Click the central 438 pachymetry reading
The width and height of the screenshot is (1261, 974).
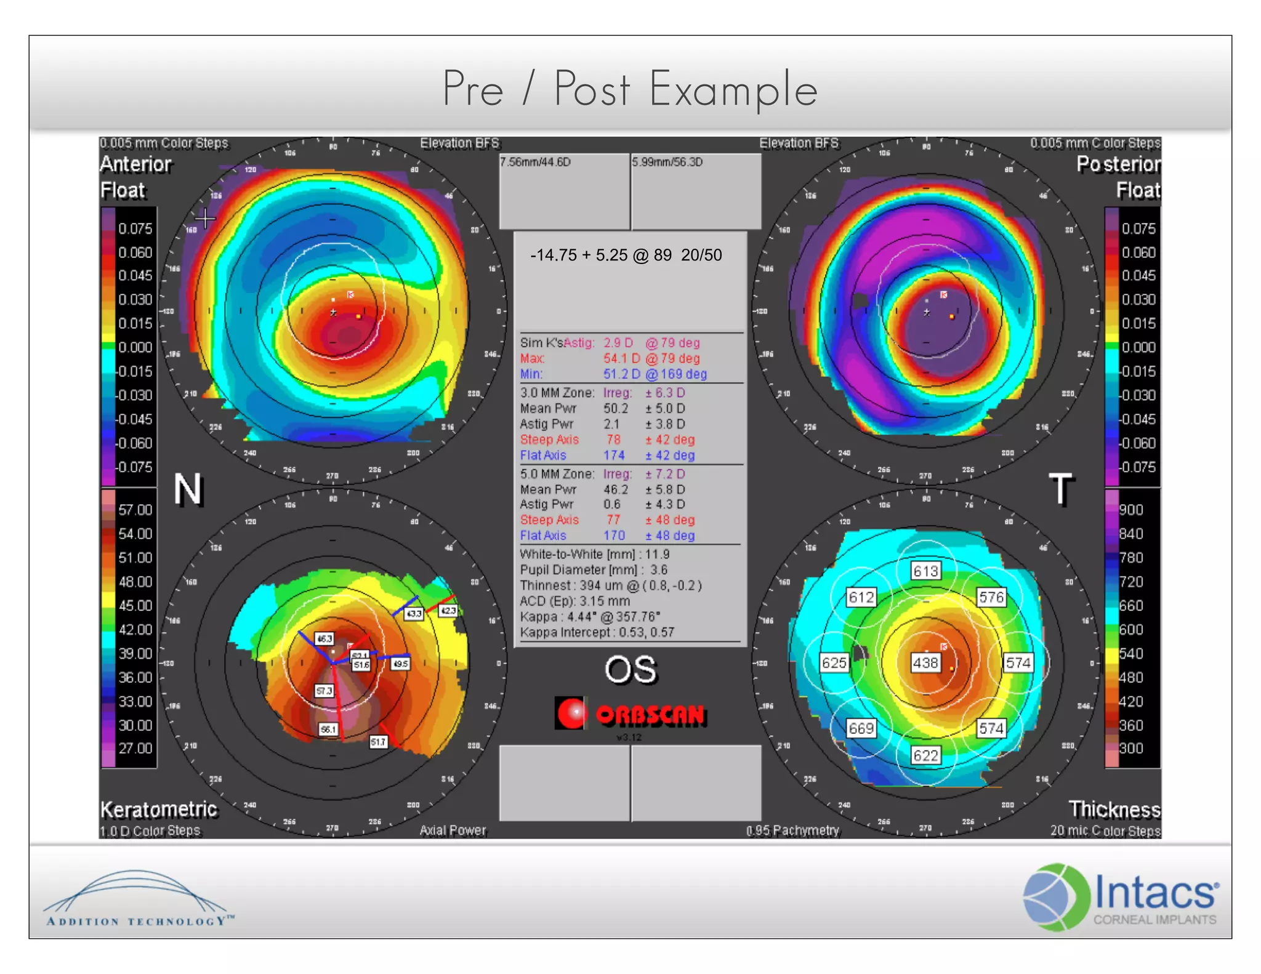[925, 663]
